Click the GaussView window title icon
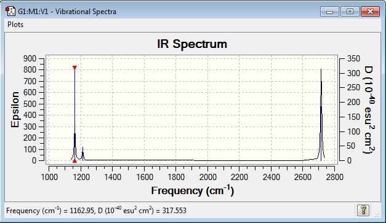The height and width of the screenshot is (223, 386). tap(10, 11)
